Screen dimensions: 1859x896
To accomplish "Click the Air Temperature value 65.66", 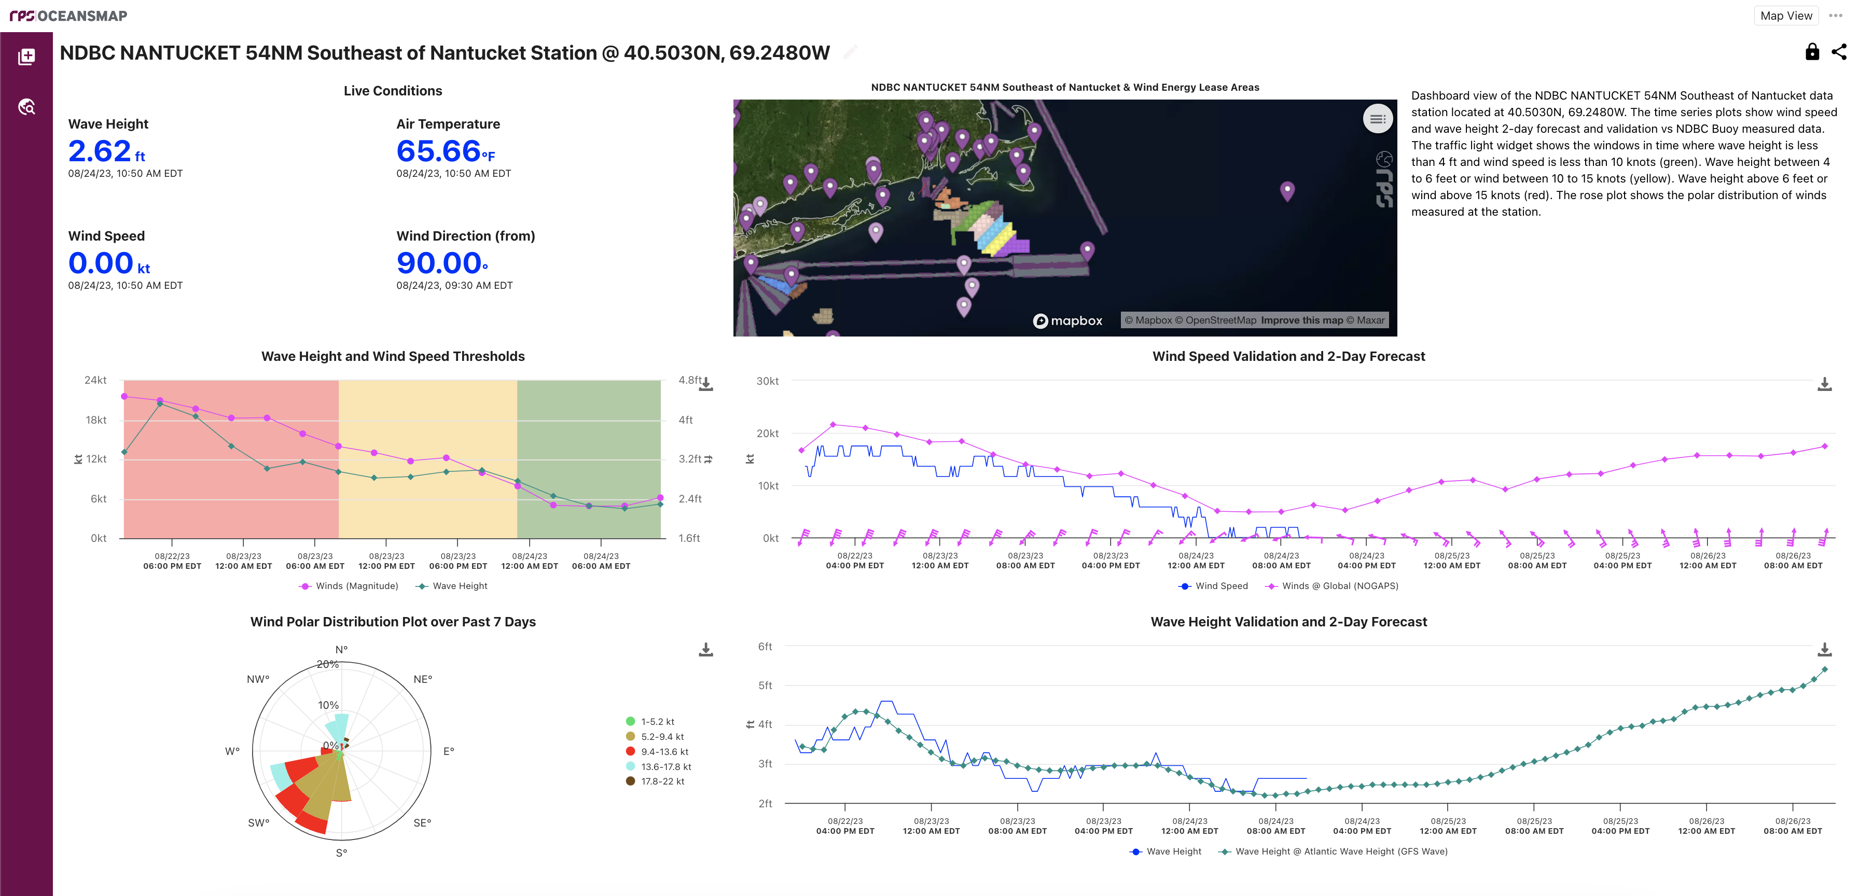I will 445,151.
